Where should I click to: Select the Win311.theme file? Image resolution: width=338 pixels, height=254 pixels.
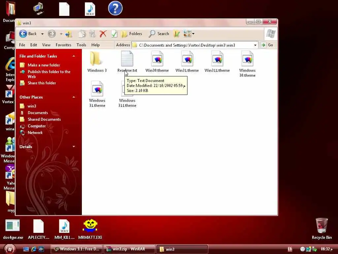pos(217,62)
